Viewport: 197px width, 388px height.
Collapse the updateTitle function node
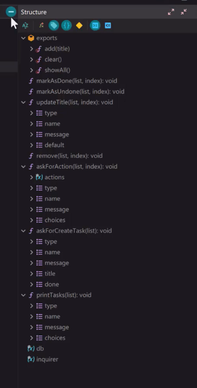(x=23, y=102)
